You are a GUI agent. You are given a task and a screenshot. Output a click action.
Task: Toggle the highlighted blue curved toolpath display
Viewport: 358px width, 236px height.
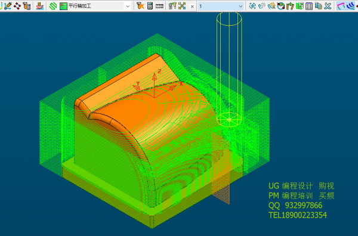[x=350, y=6]
